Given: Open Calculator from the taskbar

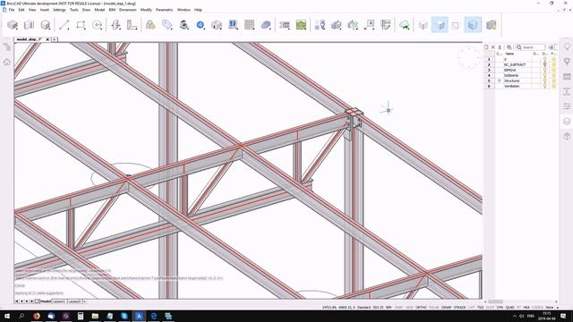Looking at the screenshot, I should coord(81,316).
